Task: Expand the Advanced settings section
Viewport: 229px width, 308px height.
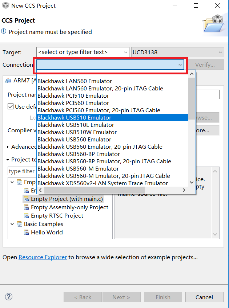Action: point(8,147)
